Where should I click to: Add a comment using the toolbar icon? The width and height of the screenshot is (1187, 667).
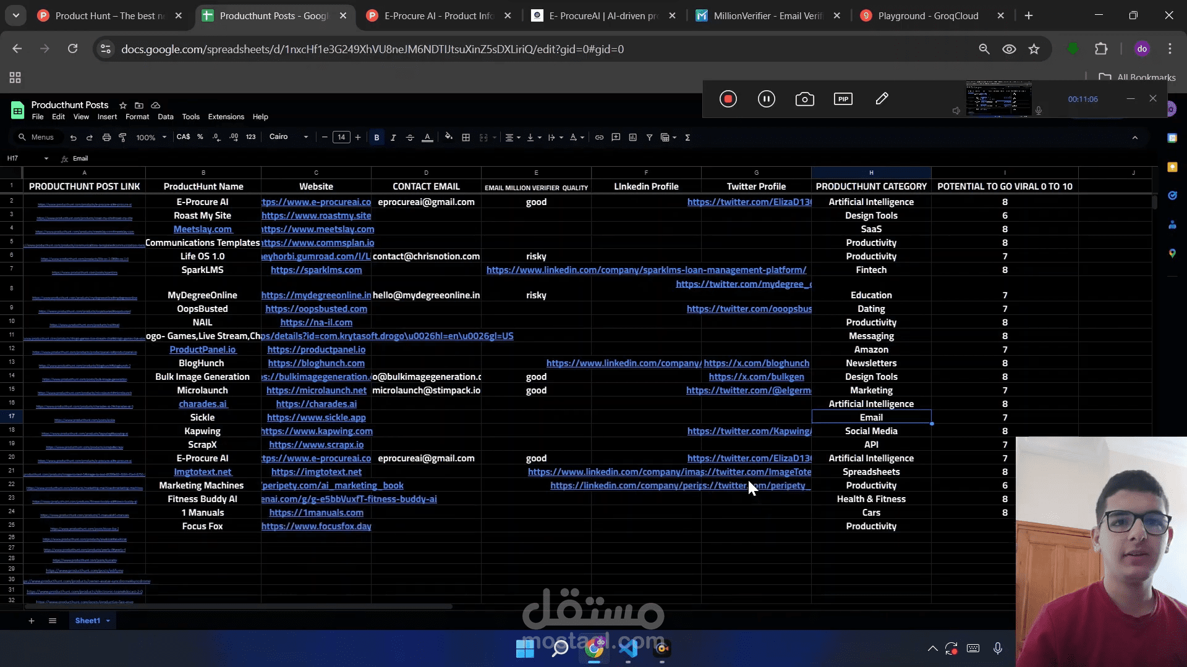[616, 137]
